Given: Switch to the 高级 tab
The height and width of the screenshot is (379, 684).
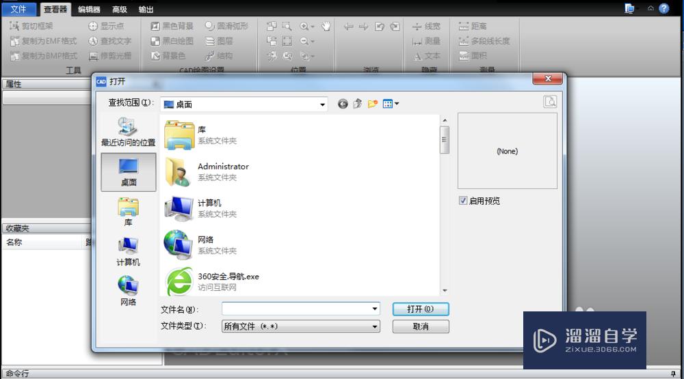Looking at the screenshot, I should tap(119, 9).
